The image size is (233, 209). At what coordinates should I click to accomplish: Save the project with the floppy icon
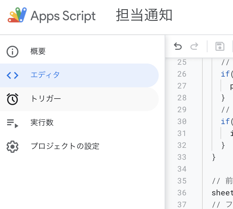(220, 46)
